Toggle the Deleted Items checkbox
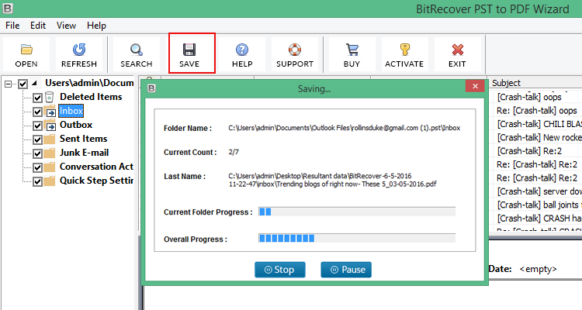Viewport: 582px width, 310px height. tap(37, 98)
